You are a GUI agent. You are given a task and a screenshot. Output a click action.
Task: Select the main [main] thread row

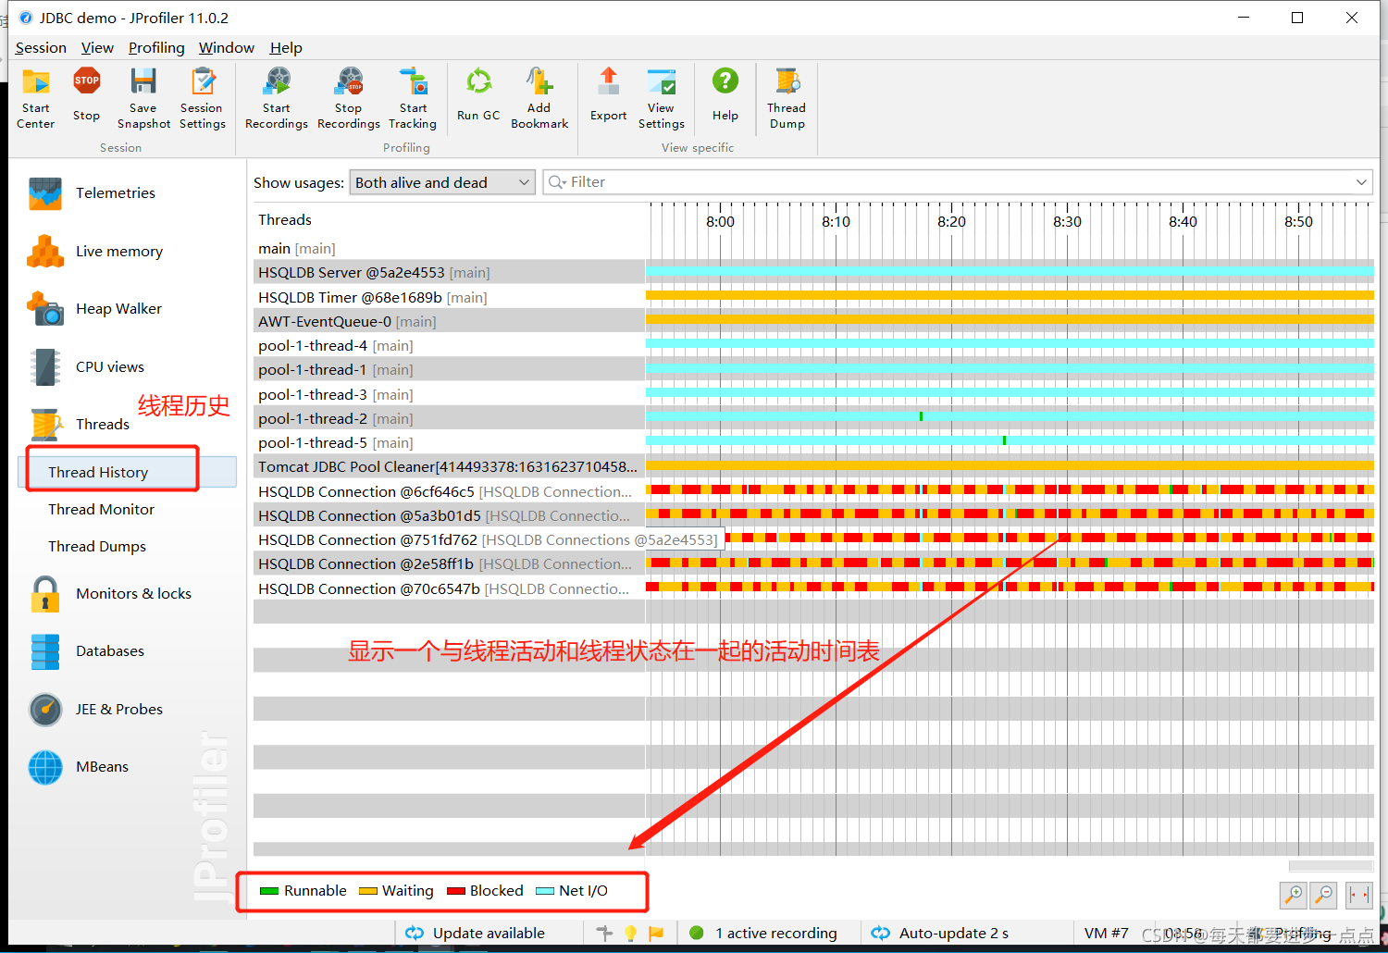pos(449,248)
